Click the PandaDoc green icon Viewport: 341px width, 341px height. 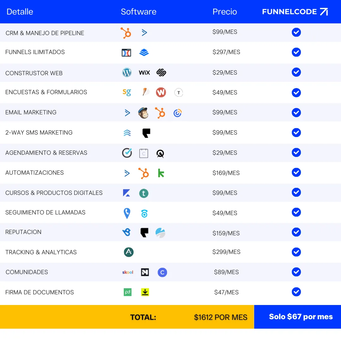[x=128, y=292]
